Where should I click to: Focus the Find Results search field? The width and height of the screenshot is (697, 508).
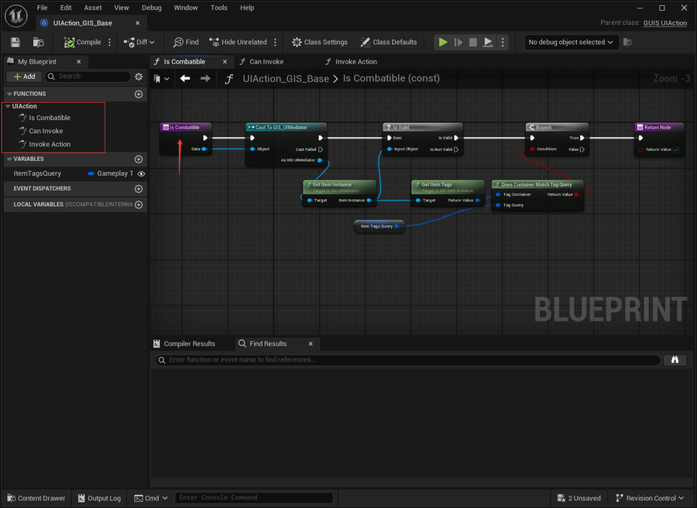[407, 360]
